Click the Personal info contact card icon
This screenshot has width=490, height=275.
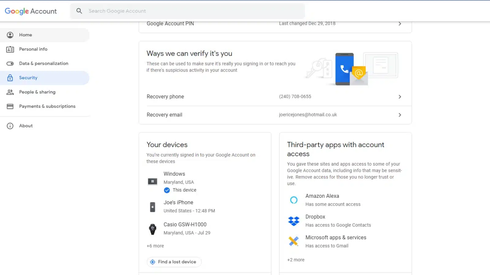[x=10, y=49]
